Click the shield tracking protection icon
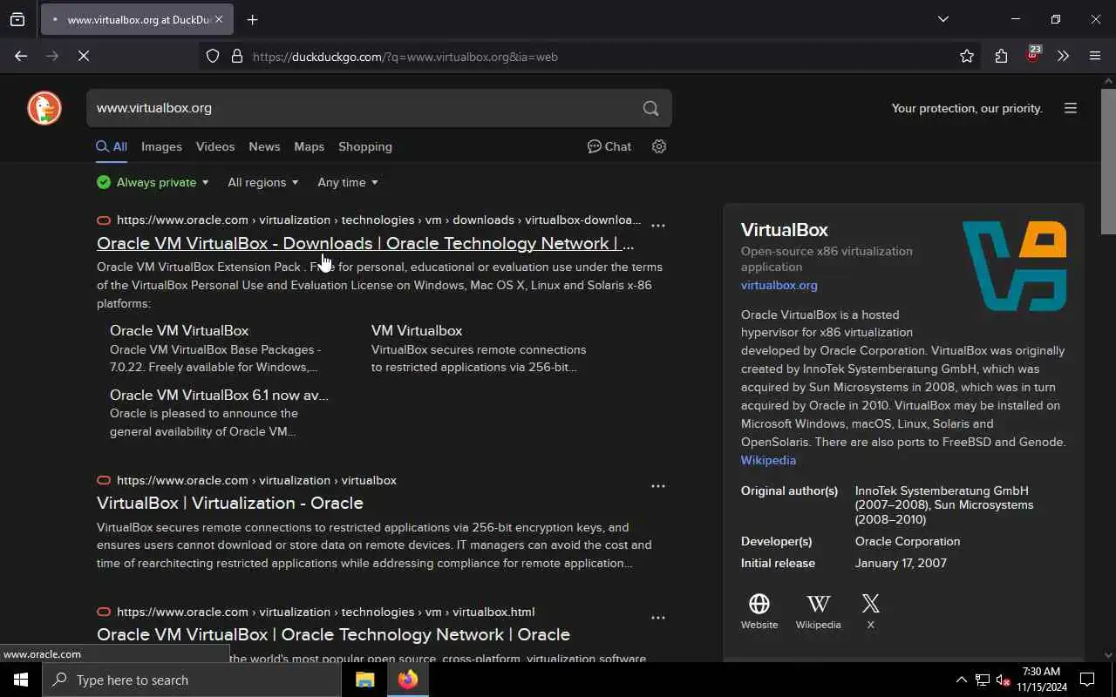1116x697 pixels. pos(213,57)
